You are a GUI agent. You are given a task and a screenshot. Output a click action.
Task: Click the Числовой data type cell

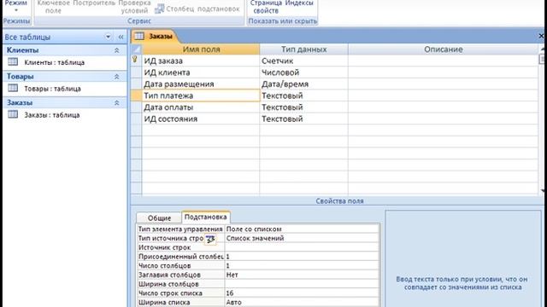303,72
